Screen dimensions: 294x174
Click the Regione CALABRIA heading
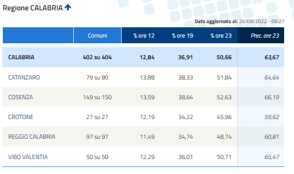tap(32, 8)
